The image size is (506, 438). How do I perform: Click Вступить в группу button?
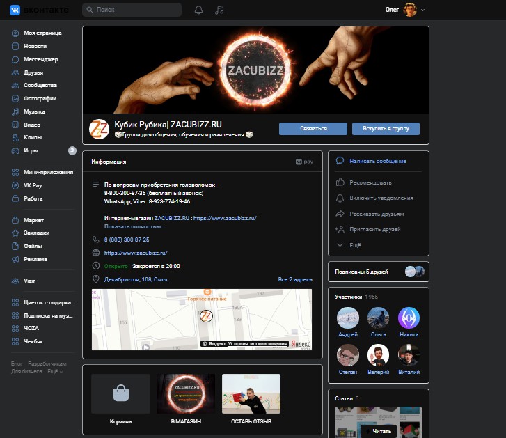pos(386,128)
